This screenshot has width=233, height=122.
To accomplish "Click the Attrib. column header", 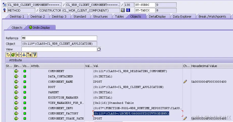I will point(57,66).
